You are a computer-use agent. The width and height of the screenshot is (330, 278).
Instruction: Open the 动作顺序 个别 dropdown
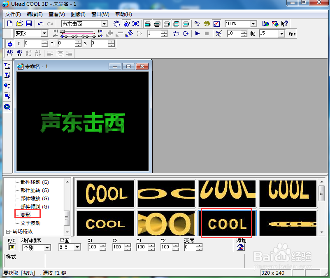[x=47, y=248]
